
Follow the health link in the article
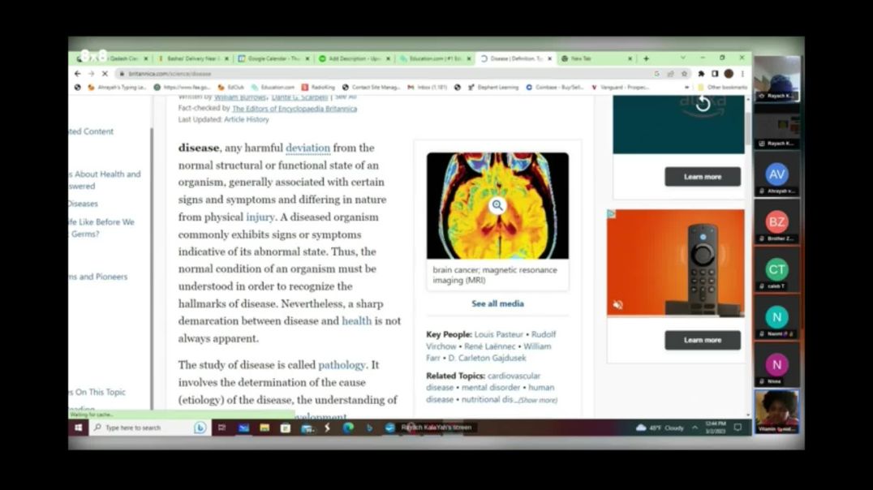click(356, 320)
